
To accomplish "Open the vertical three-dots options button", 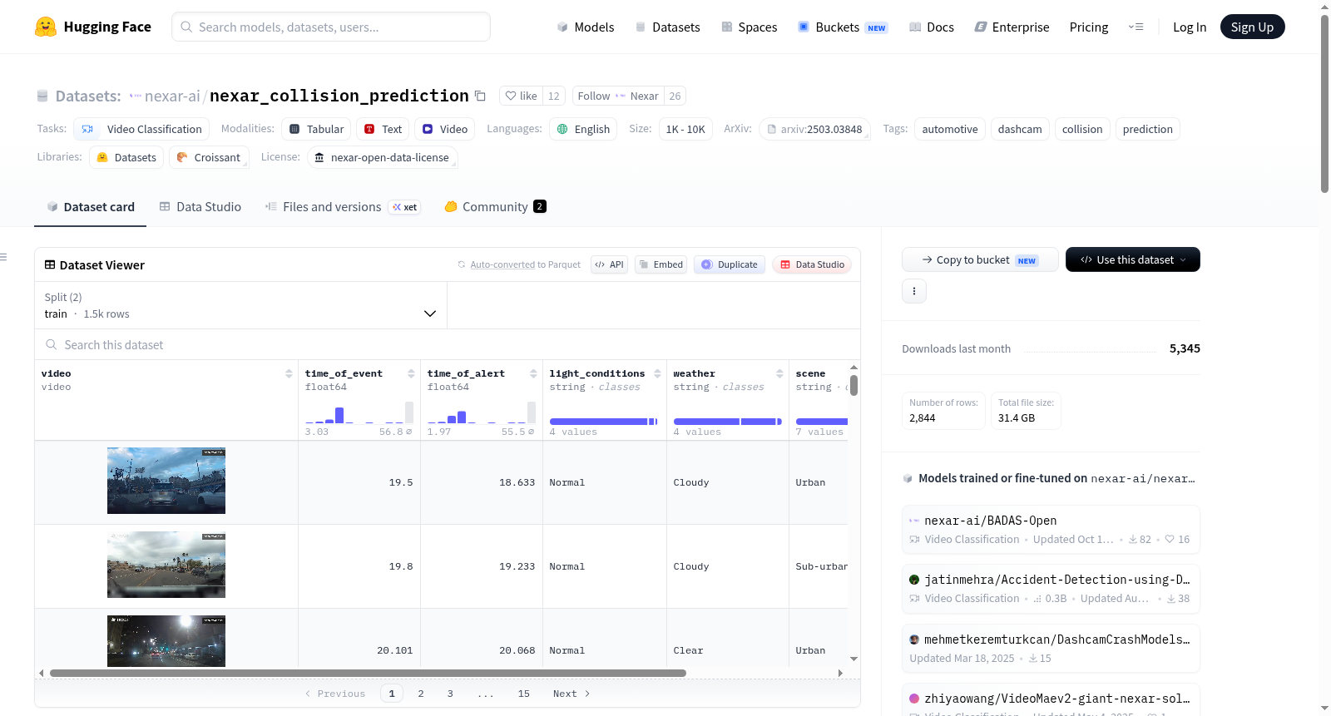I will (914, 291).
